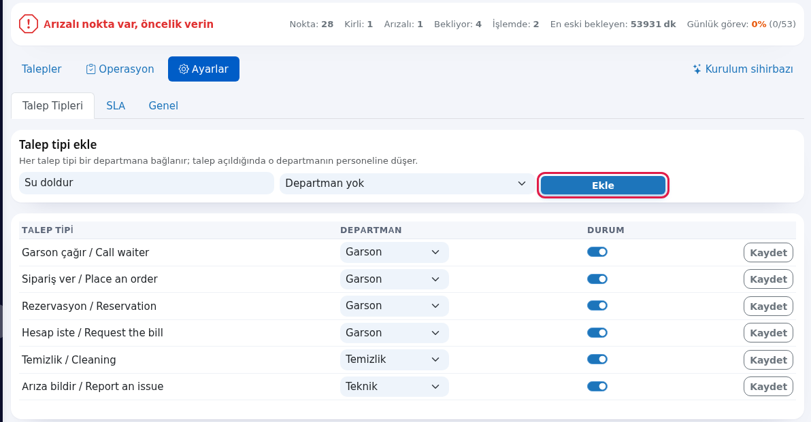This screenshot has width=811, height=422.
Task: Select the Talep Tipleri sub-tab
Action: tap(53, 105)
